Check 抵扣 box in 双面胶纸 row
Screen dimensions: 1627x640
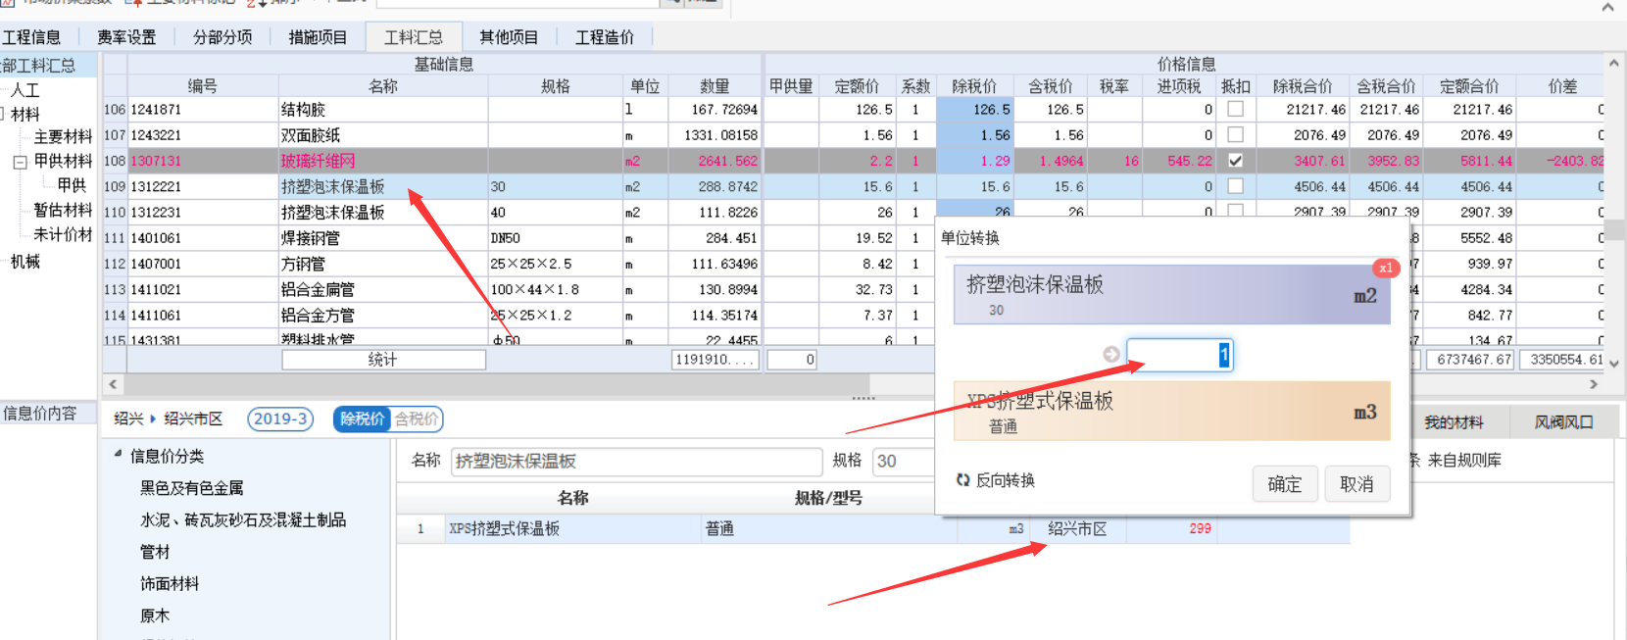click(1235, 134)
